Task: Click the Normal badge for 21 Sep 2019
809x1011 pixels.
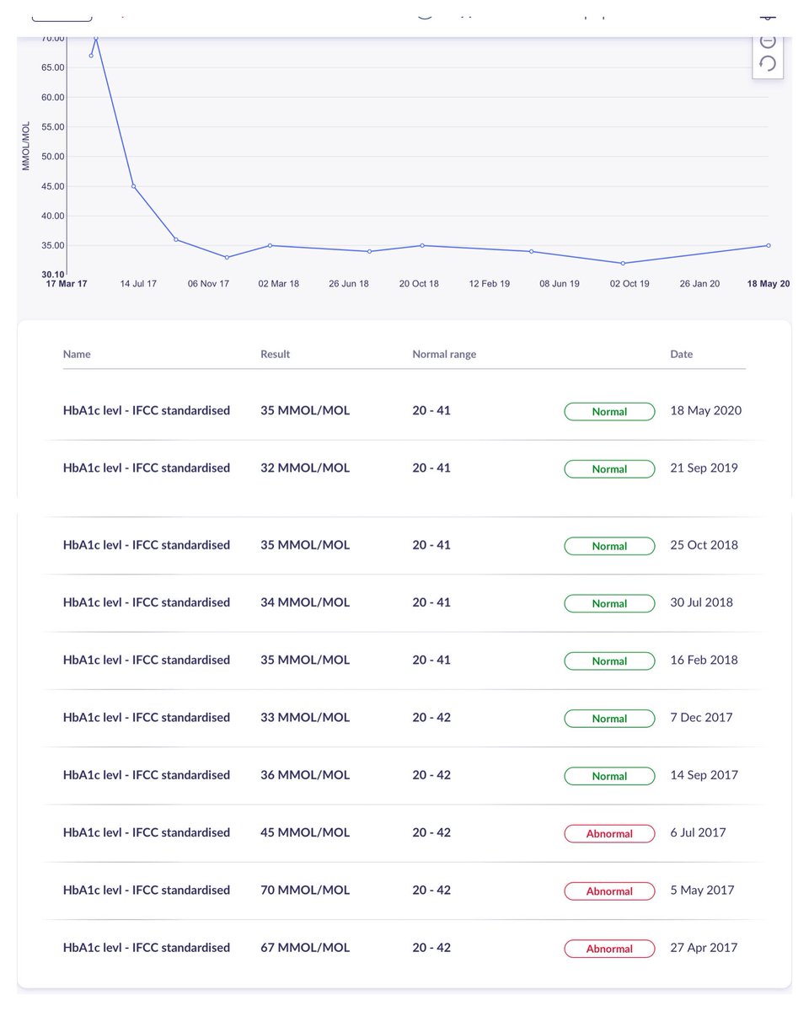Action: click(x=609, y=469)
